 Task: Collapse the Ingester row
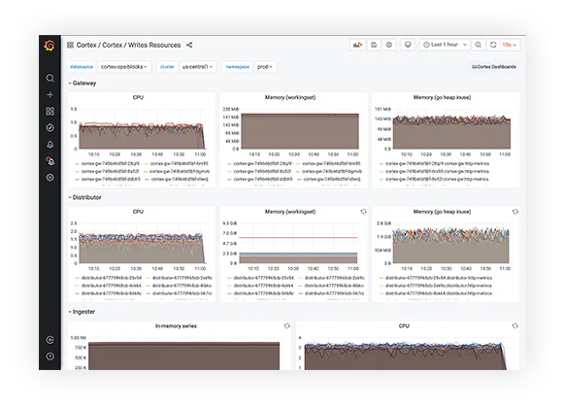[x=82, y=312]
